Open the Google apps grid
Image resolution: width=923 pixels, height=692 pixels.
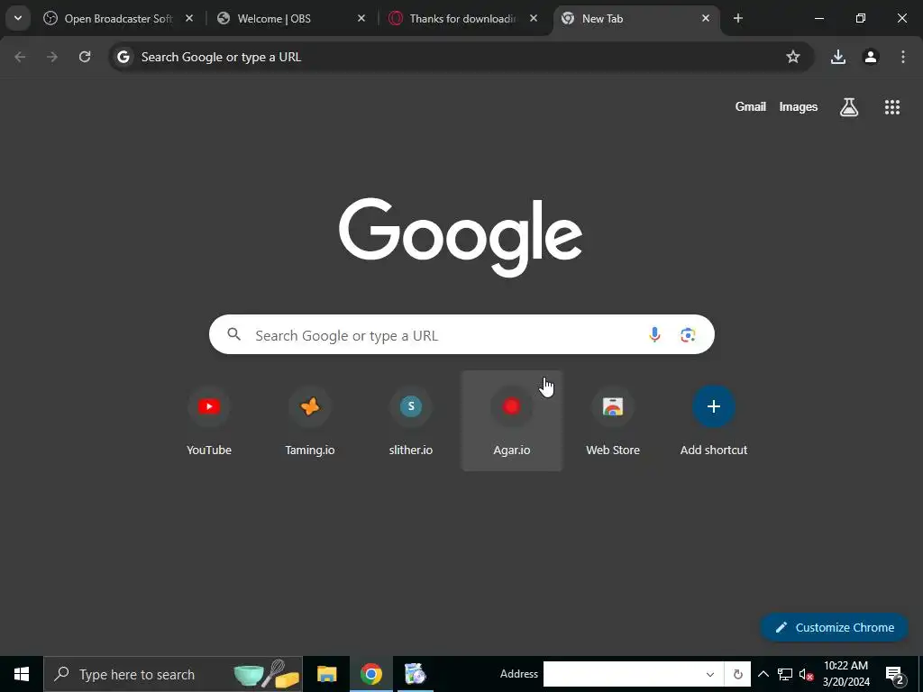click(892, 107)
